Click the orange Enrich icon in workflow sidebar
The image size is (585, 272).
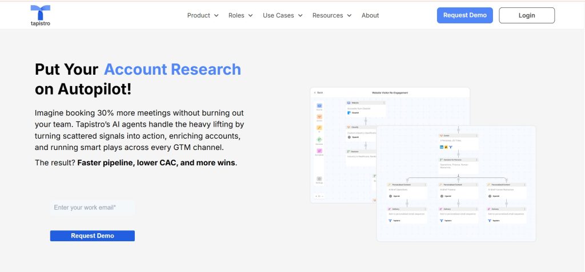[319, 117]
